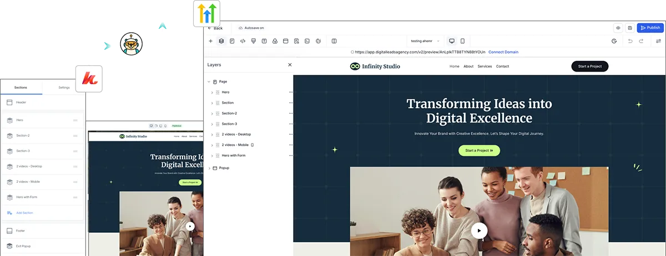Click the red K logo tile
Screen dimensions: 666x256
[89, 79]
